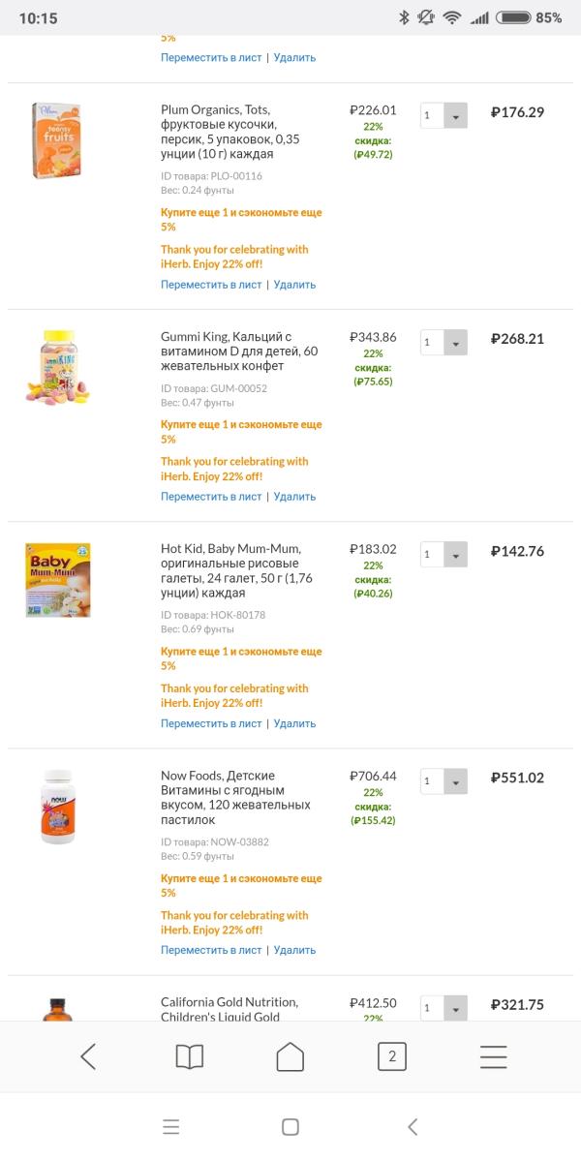Open quantity dropdown for California Gold Nutrition
Image resolution: width=581 pixels, height=1161 pixels.
coord(444,1008)
